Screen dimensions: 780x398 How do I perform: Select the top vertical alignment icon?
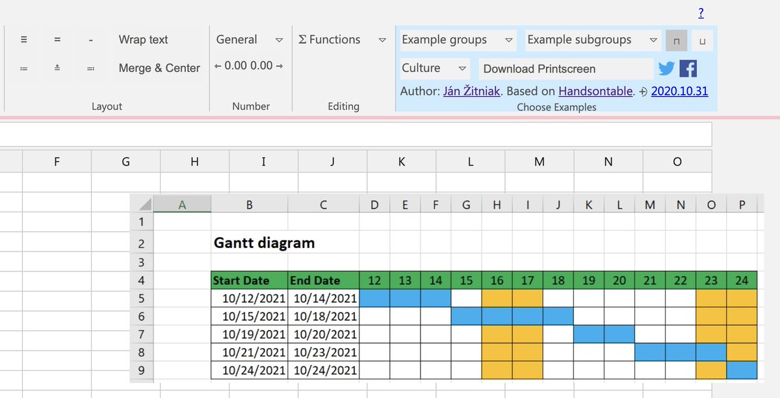click(x=24, y=68)
